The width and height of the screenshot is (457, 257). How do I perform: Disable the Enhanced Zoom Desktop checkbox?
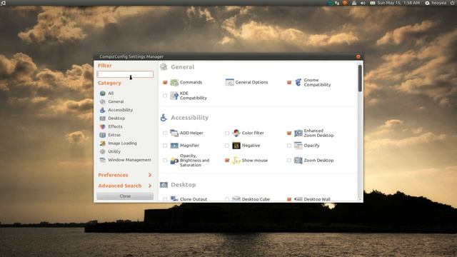tap(289, 133)
